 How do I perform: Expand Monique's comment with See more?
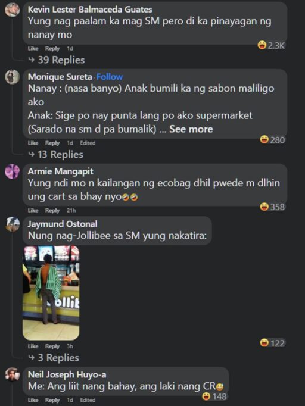191,129
